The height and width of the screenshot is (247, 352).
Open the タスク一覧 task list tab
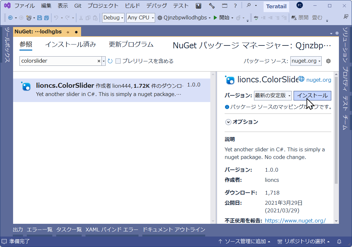click(69, 230)
